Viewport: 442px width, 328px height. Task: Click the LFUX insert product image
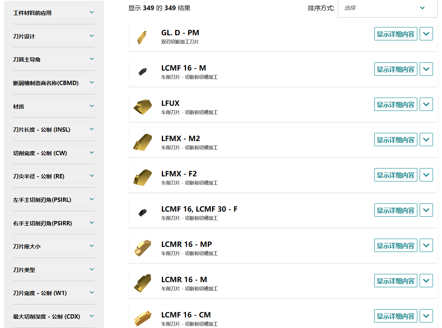point(141,107)
